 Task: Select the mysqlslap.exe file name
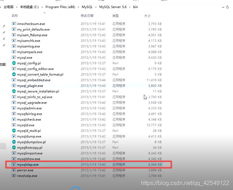[28, 164]
